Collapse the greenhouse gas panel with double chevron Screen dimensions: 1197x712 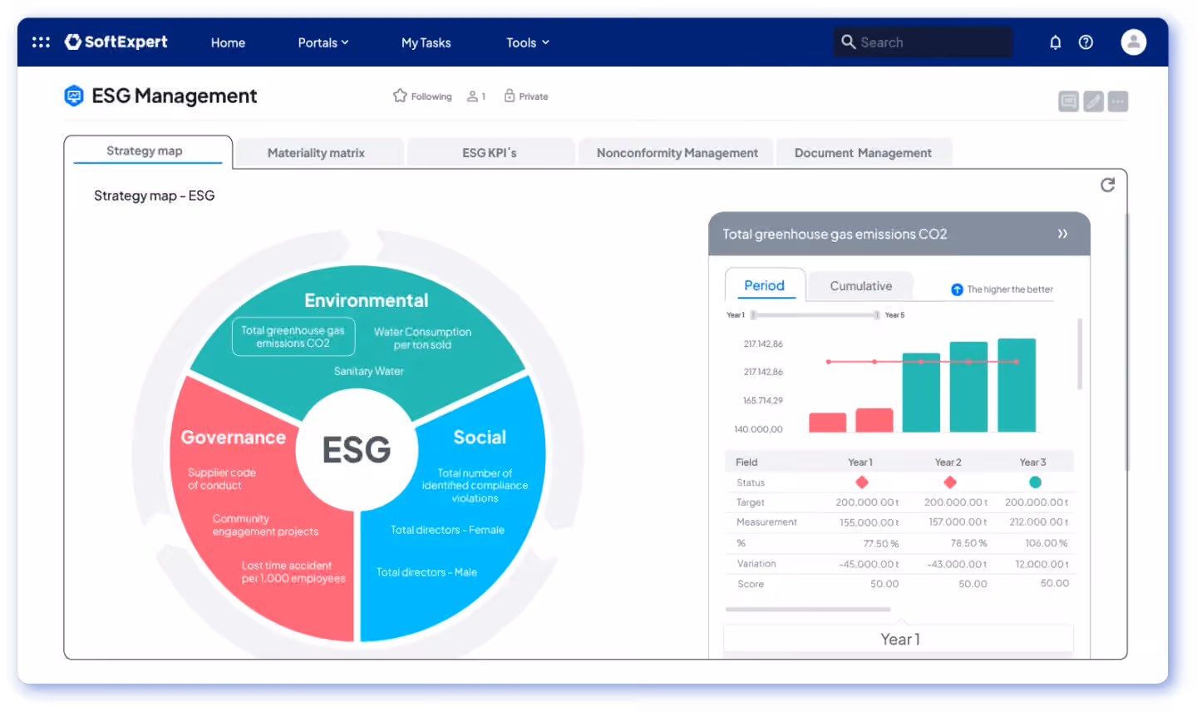[x=1062, y=234]
